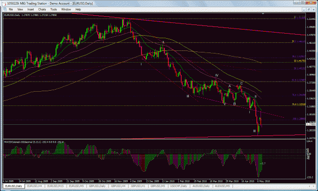The width and height of the screenshot is (318, 191).
Task: Switch to the AUDUSD,M5 chart tab
Action: point(222,186)
